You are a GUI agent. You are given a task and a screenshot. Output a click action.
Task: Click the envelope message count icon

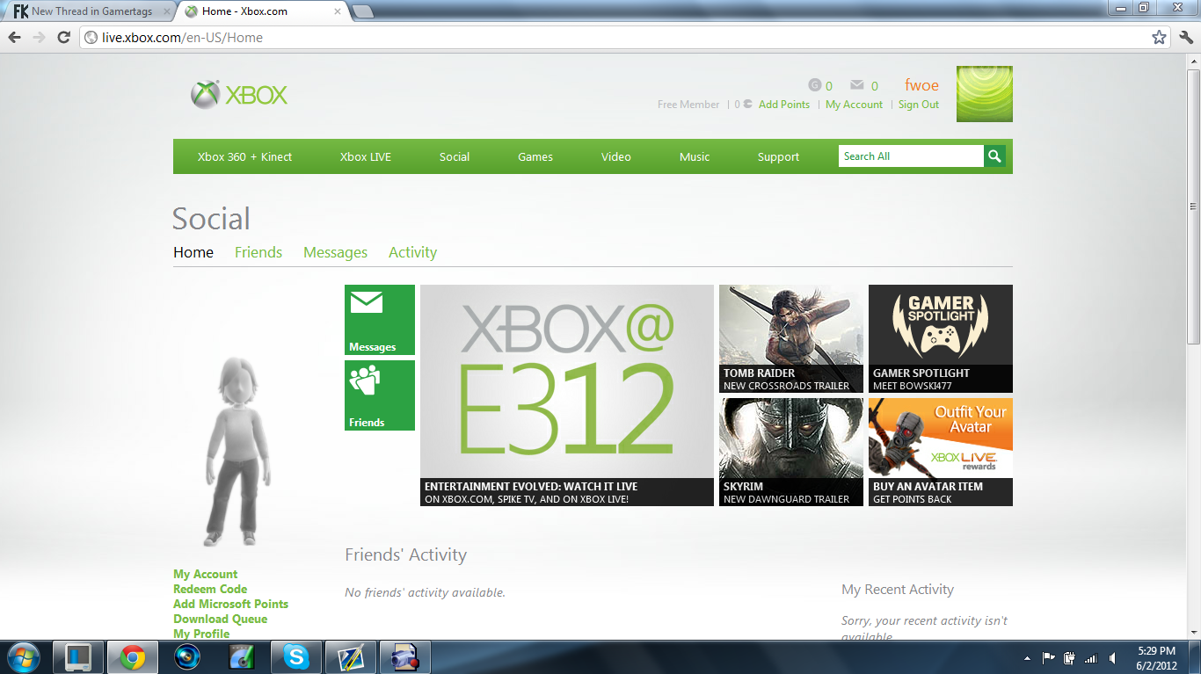(x=856, y=85)
